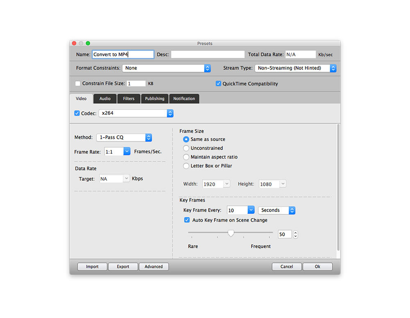Image resolution: width=410 pixels, height=318 pixels.
Task: Uncheck QuickTime Compatibility option
Action: 219,83
